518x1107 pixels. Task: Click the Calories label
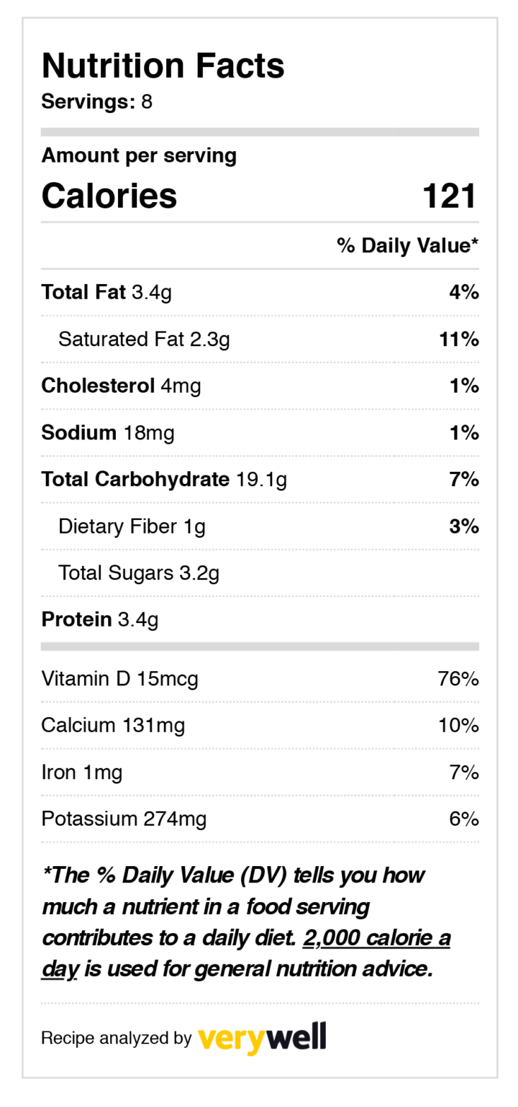tap(109, 196)
